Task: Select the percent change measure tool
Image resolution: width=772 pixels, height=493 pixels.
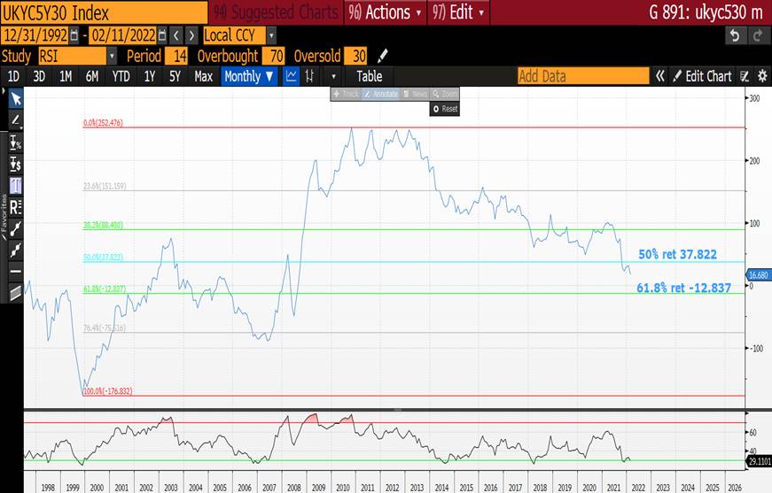Action: 16,143
